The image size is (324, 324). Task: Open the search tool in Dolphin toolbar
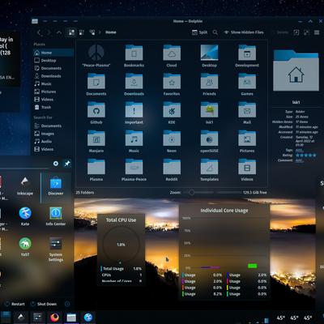(215, 32)
